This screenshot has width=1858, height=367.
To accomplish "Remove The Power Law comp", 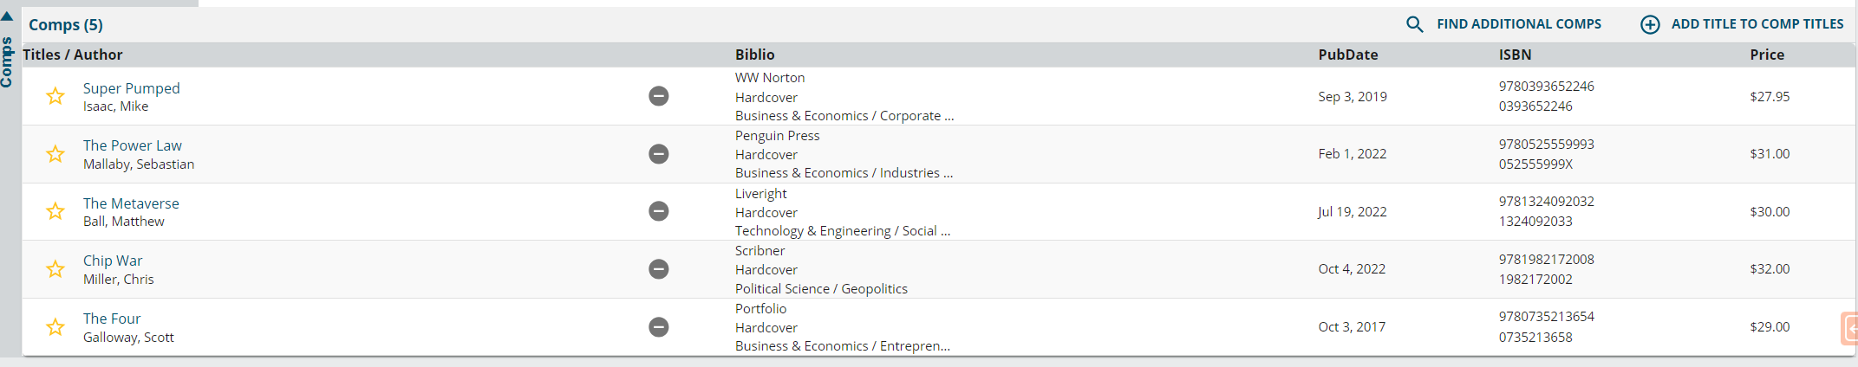I will point(659,154).
